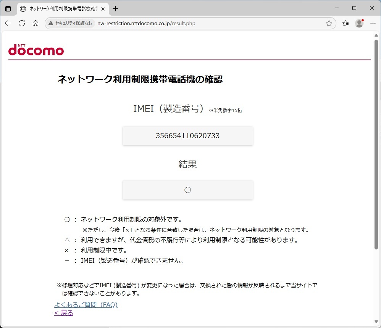Viewport: 381px width, 328px height.
Task: Close the ネットワーク利用制限 tab
Action: [x=103, y=9]
